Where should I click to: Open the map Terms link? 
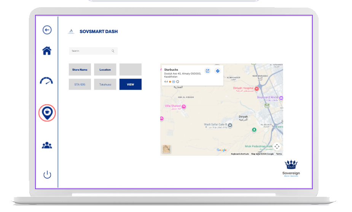coord(279,154)
